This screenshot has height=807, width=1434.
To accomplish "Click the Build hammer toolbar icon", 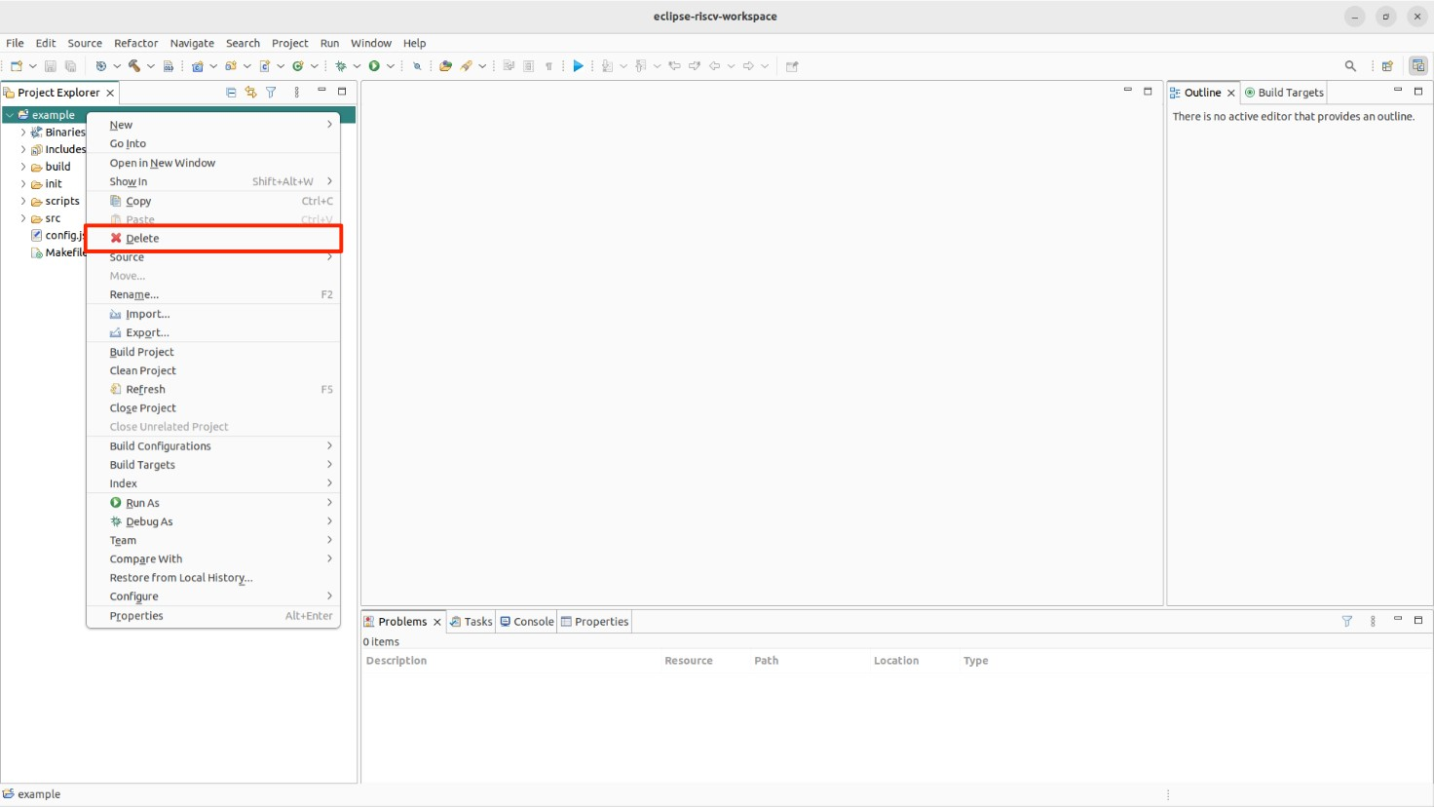I will pos(134,66).
